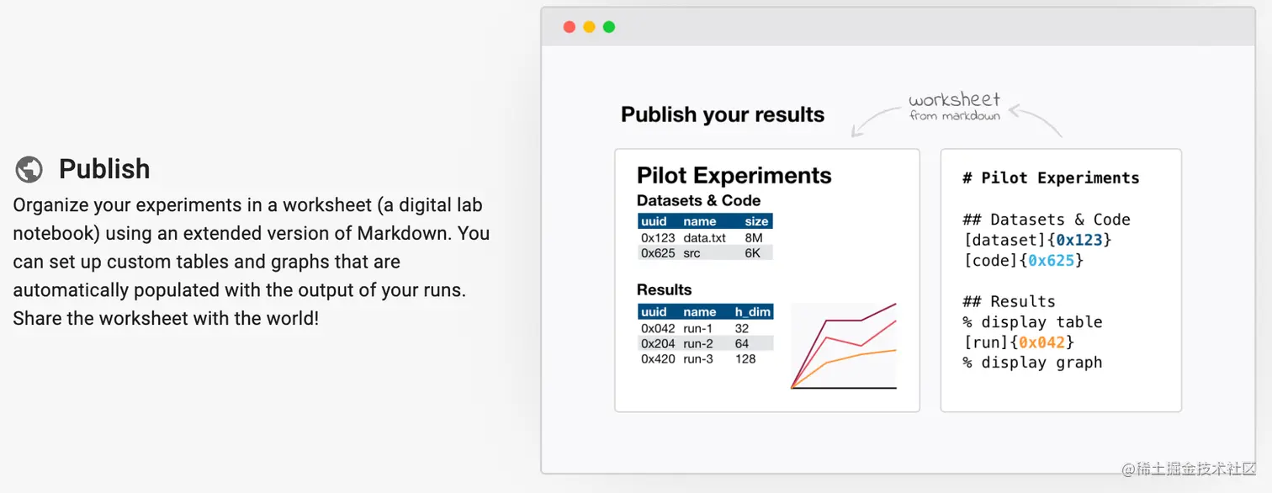Select the 0x123 data.txt table row

704,238
